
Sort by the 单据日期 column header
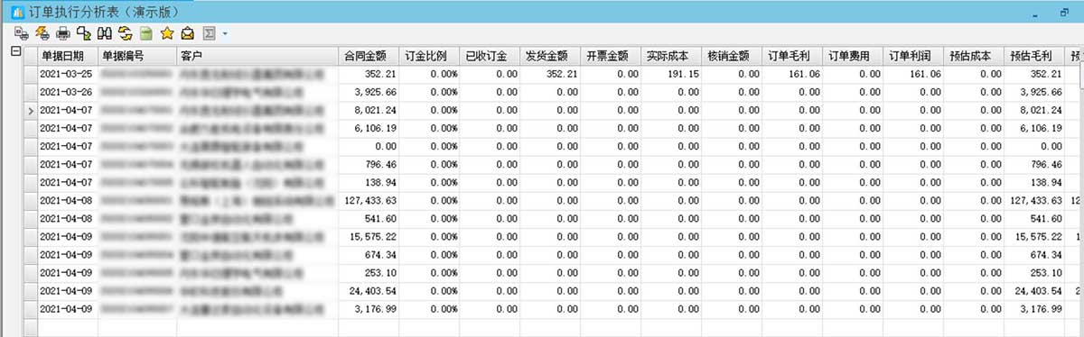tap(69, 55)
